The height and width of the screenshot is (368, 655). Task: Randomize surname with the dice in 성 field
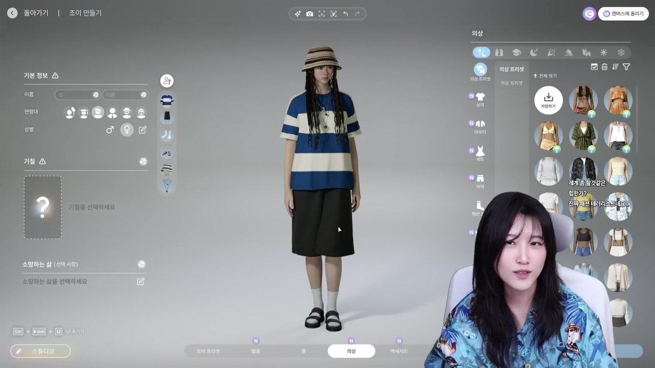tap(96, 95)
